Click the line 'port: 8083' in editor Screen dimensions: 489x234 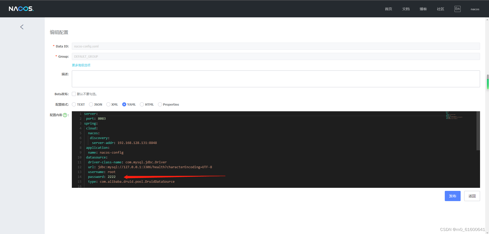[96, 119]
